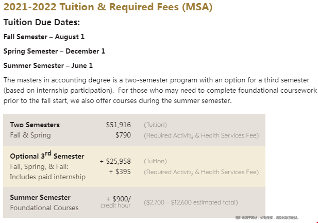Click the masters in accounting description paragraph

click(x=160, y=91)
